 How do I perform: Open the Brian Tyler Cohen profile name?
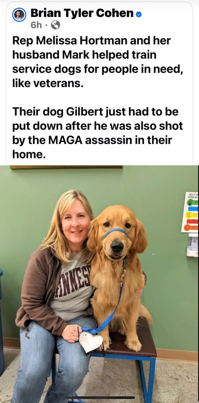82,13
